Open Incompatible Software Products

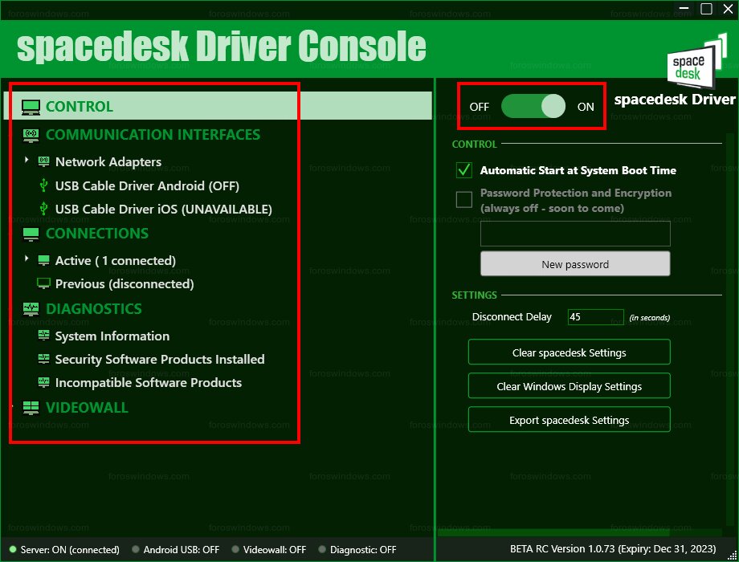click(x=149, y=382)
